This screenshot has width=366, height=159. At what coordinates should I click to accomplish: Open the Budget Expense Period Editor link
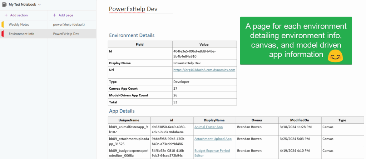click(212, 153)
